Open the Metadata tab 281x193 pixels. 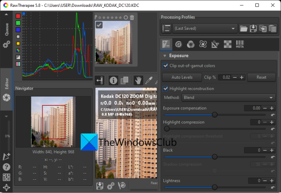point(240,44)
